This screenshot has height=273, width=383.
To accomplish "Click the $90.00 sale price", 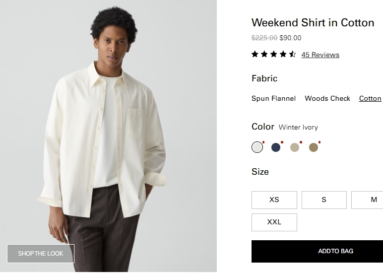I will tap(290, 38).
